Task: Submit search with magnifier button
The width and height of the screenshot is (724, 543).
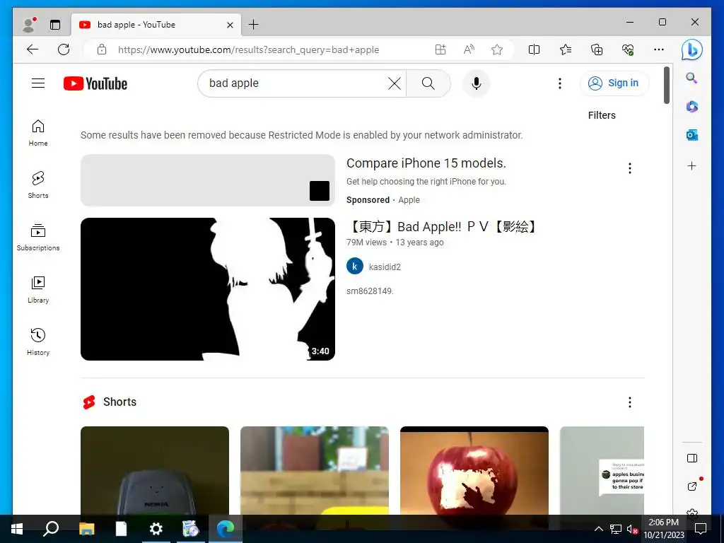Action: pos(428,83)
